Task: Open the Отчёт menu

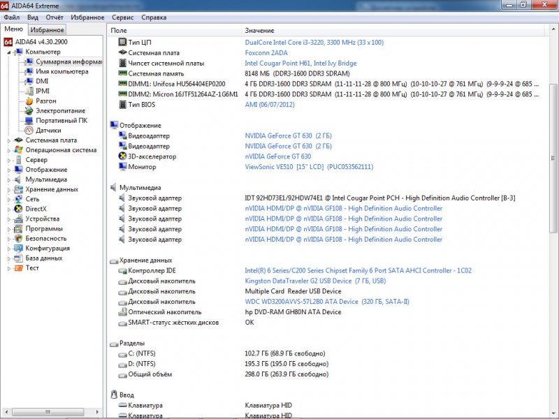Action: click(54, 17)
